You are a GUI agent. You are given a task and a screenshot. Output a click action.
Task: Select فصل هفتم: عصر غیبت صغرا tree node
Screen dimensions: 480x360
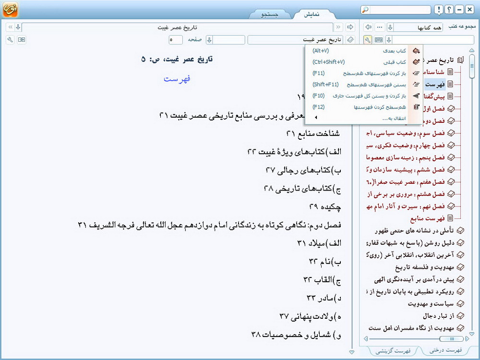(x=405, y=182)
